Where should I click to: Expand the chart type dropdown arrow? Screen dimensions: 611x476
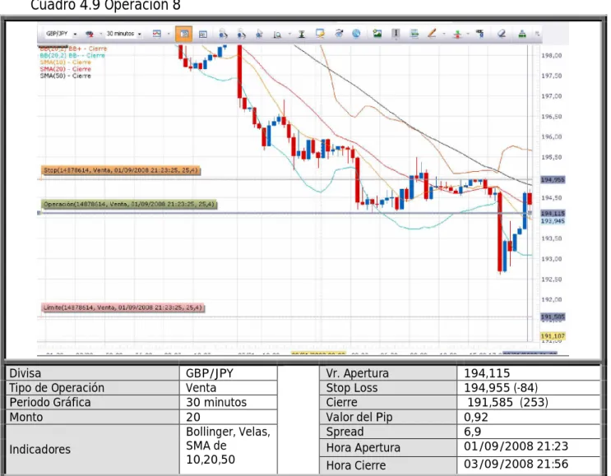169,34
